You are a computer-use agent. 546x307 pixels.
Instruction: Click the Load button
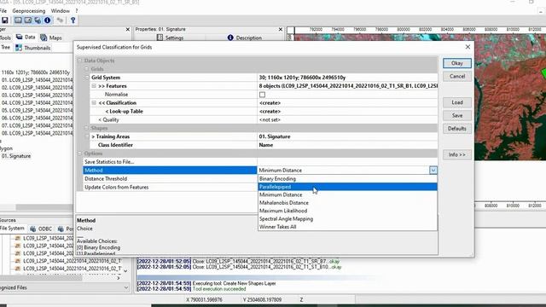tap(457, 102)
